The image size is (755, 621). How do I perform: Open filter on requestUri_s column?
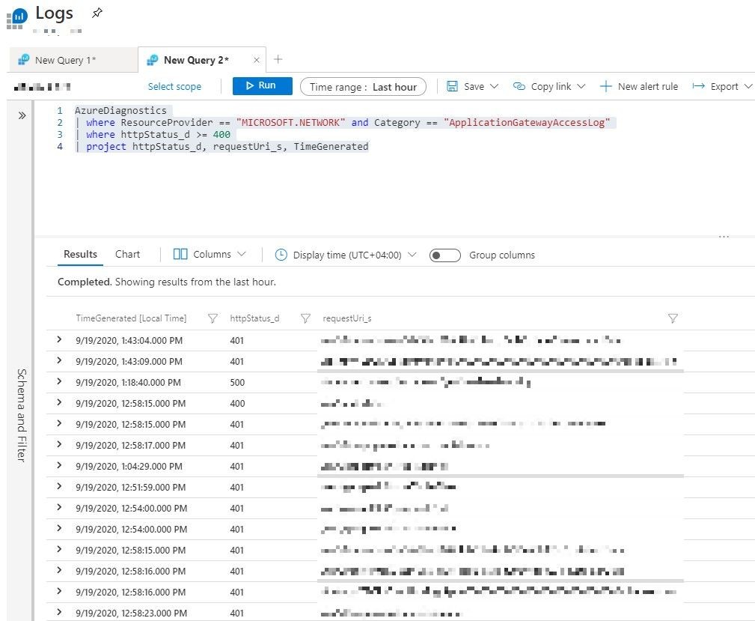click(672, 318)
